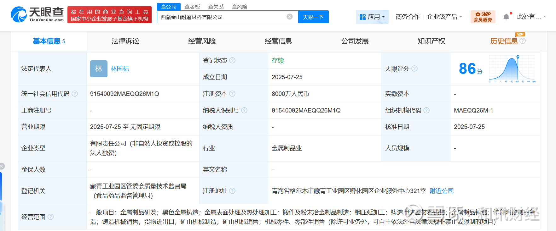Open legal representative 林国标's profile
Image resolution: width=556 pixels, height=231 pixels.
[120, 69]
